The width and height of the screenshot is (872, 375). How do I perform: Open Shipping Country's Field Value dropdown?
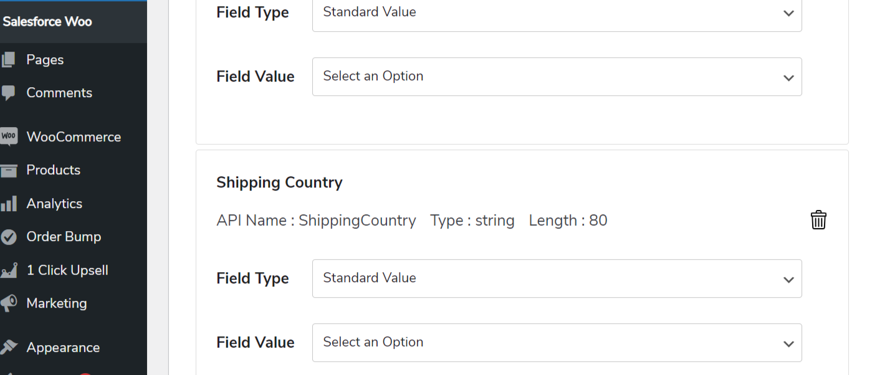(557, 343)
